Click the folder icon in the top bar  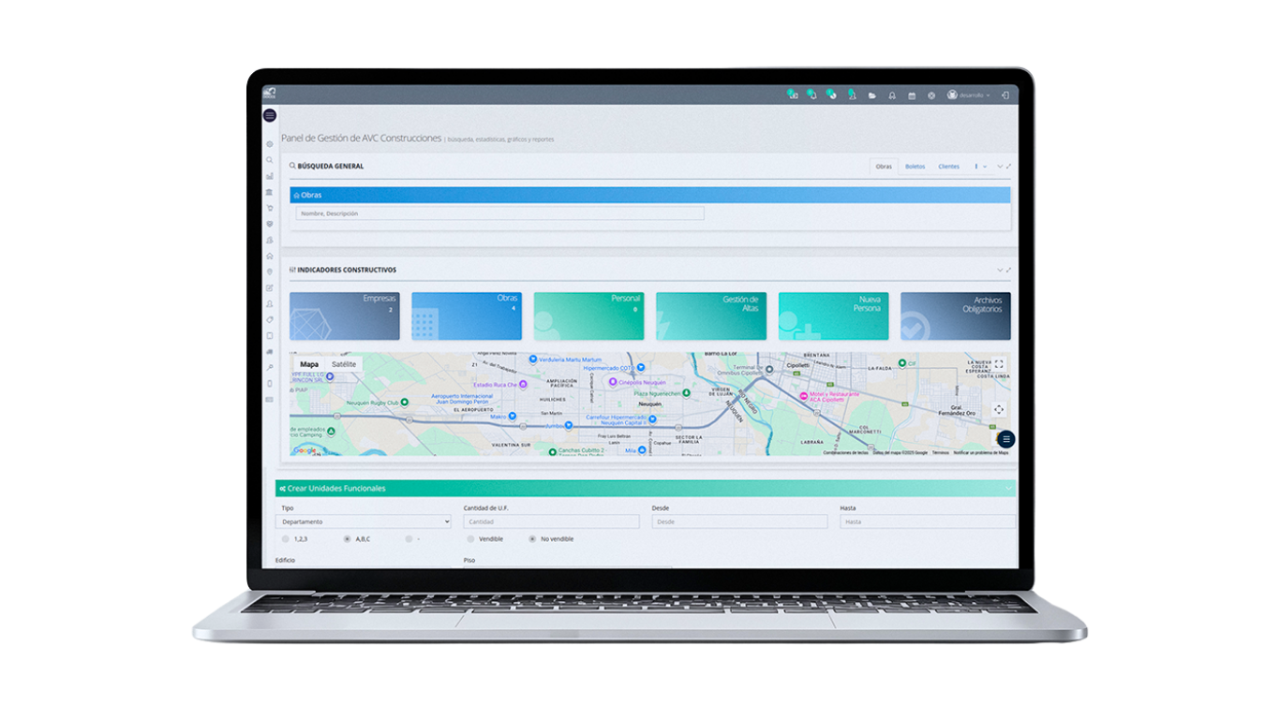tap(872, 95)
